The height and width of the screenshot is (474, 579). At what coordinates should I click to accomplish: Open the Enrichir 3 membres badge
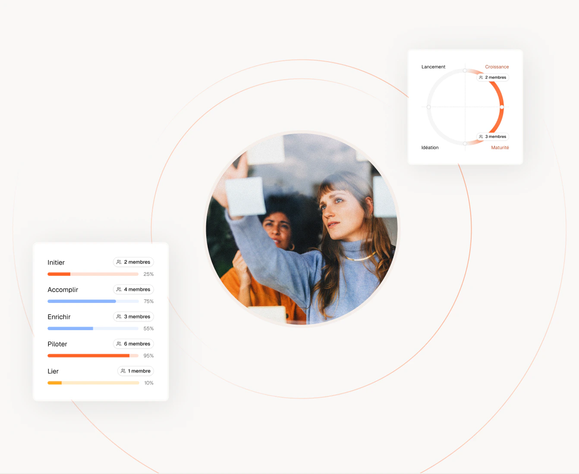click(x=133, y=317)
